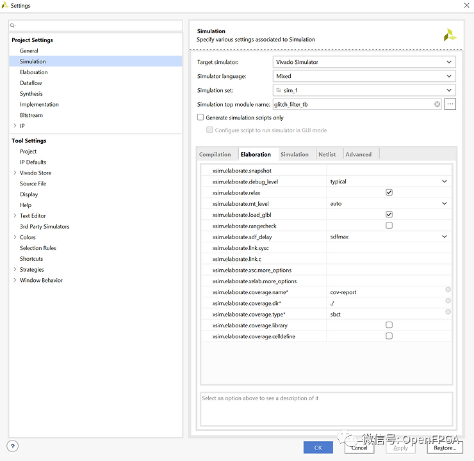Toggle Generate simulation scripts only checkbox
This screenshot has width=474, height=461.
[200, 118]
